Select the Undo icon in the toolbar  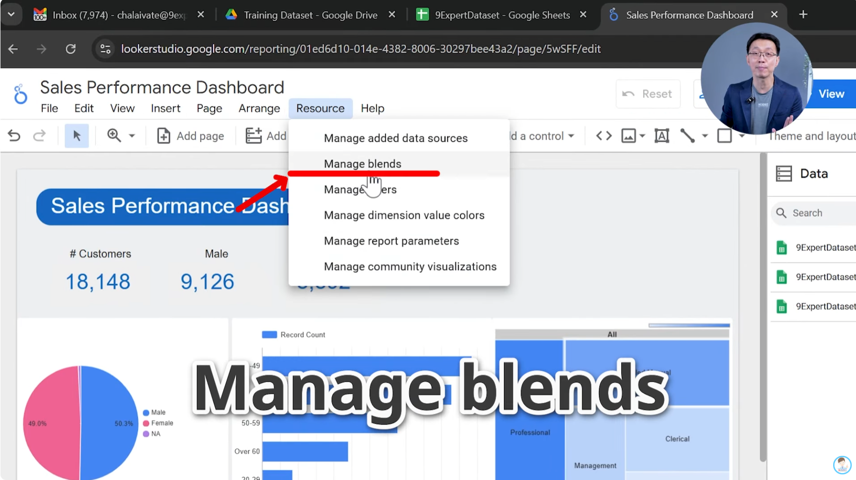point(14,135)
